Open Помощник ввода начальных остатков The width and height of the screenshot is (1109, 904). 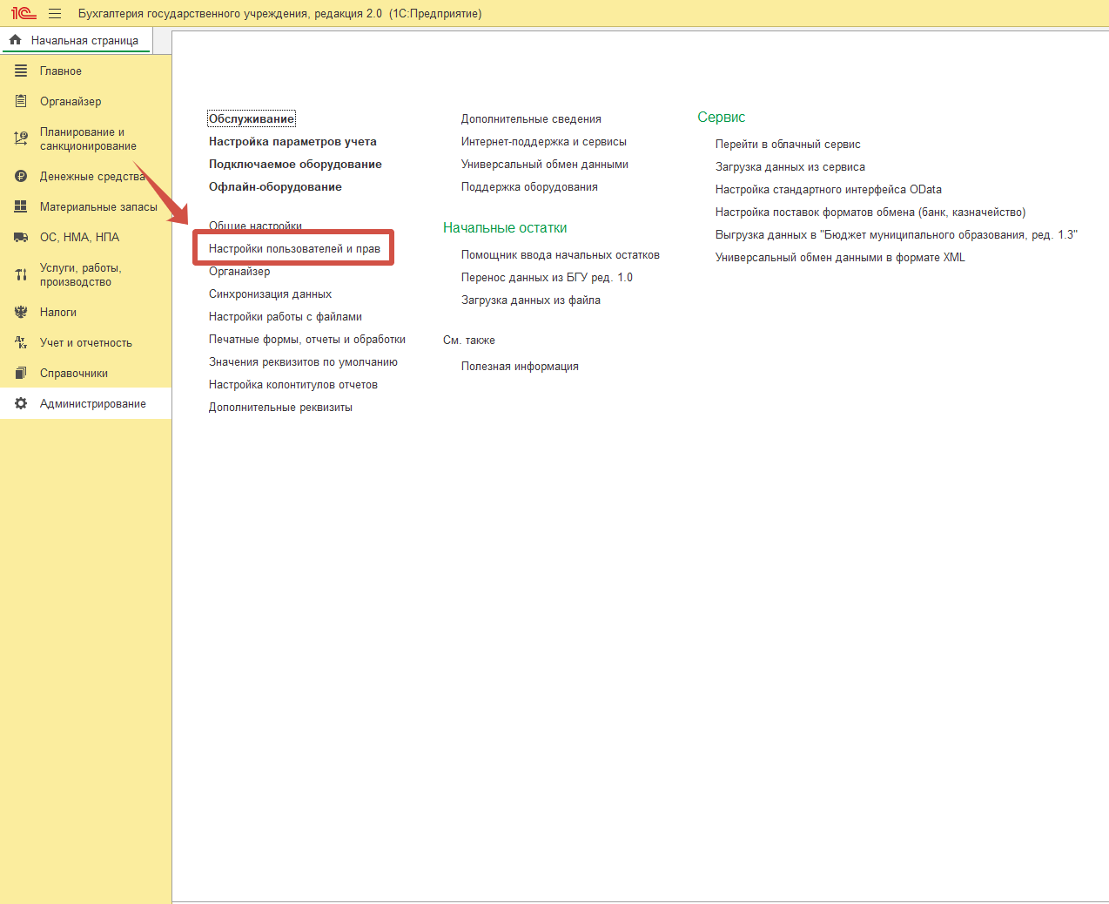click(561, 254)
